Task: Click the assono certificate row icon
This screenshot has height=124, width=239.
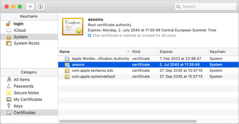Action: [67, 65]
